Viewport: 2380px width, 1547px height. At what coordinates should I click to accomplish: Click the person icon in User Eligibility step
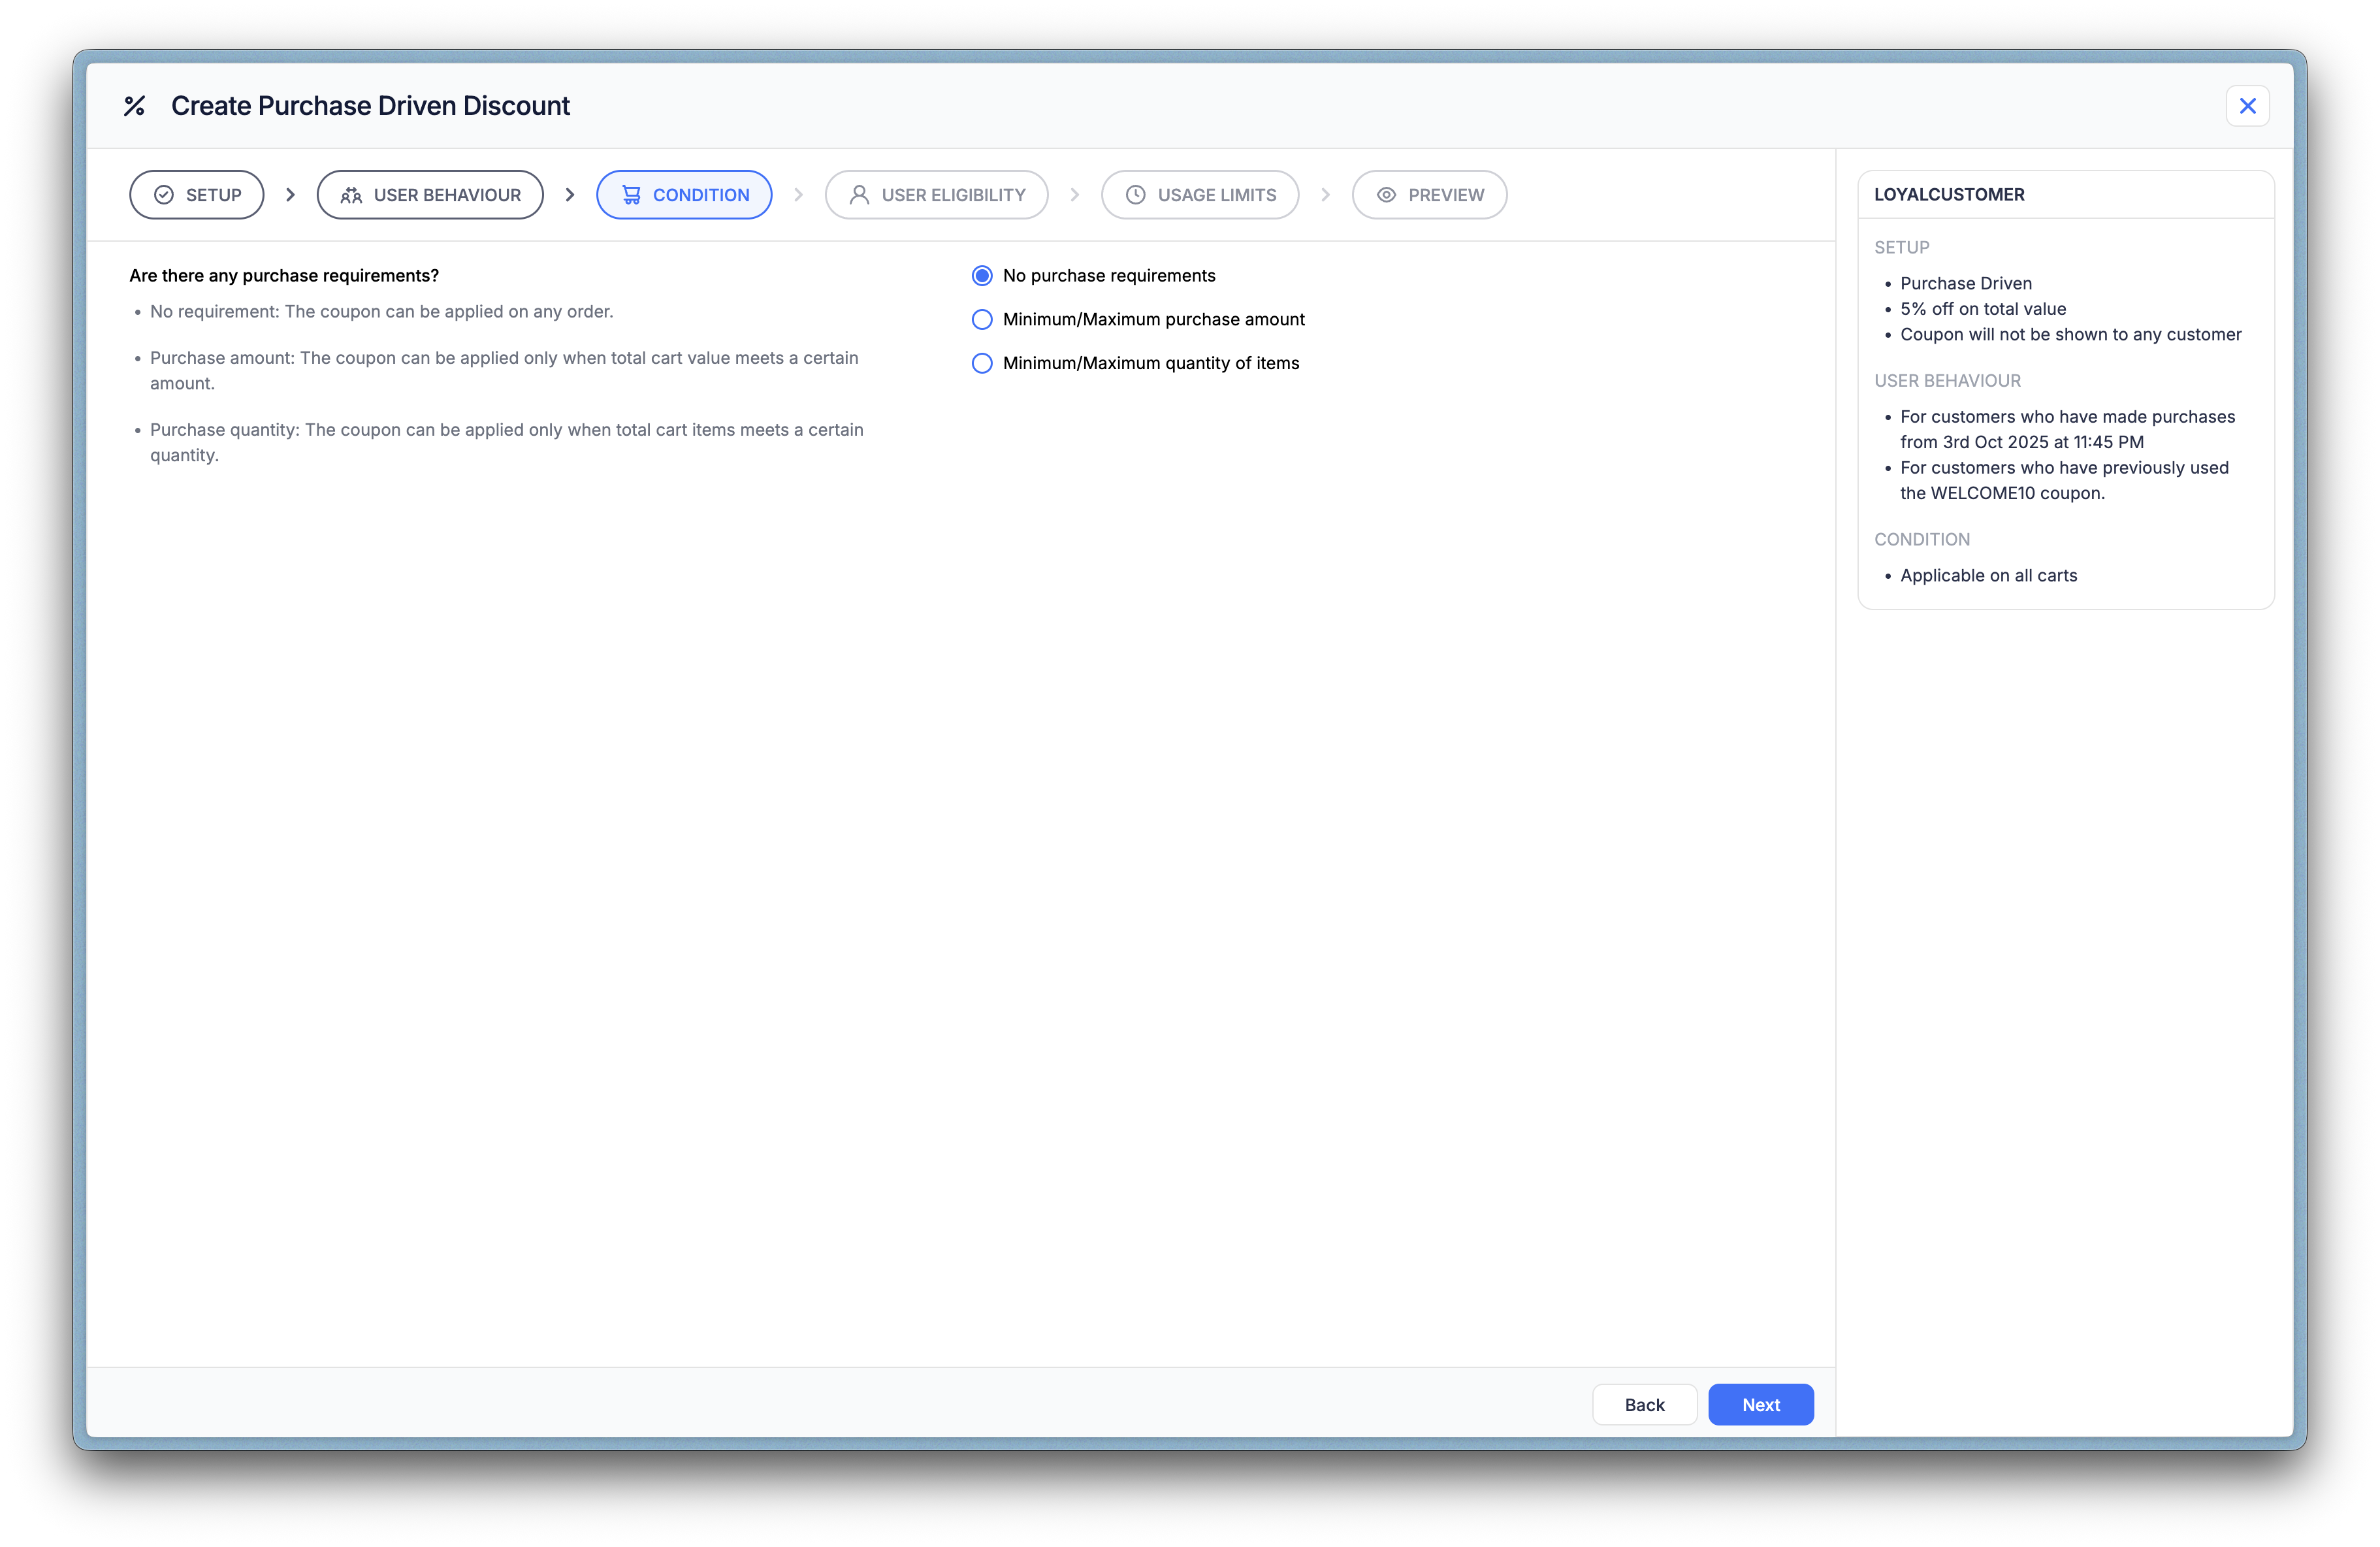pyautogui.click(x=859, y=195)
